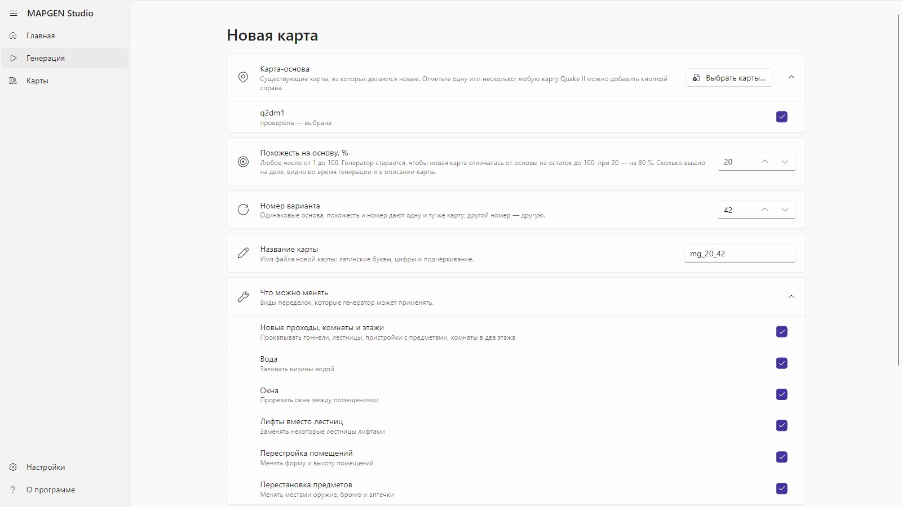The height and width of the screenshot is (507, 902).
Task: Collapse the Что можно менять section
Action: pos(792,297)
